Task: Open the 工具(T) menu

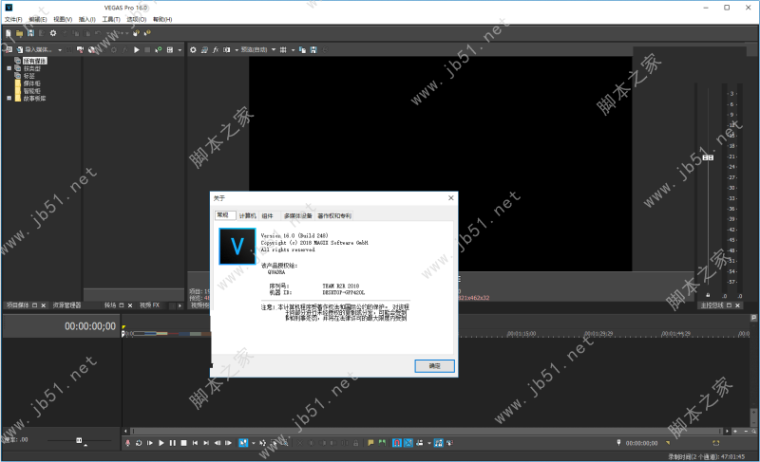Action: tap(111, 19)
